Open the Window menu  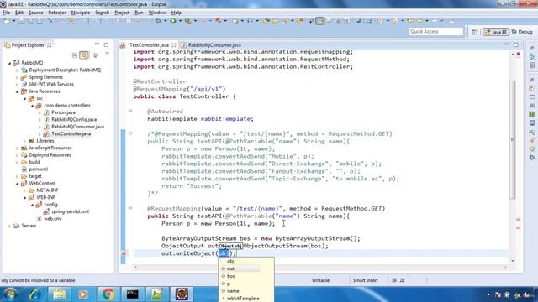pyautogui.click(x=157, y=13)
